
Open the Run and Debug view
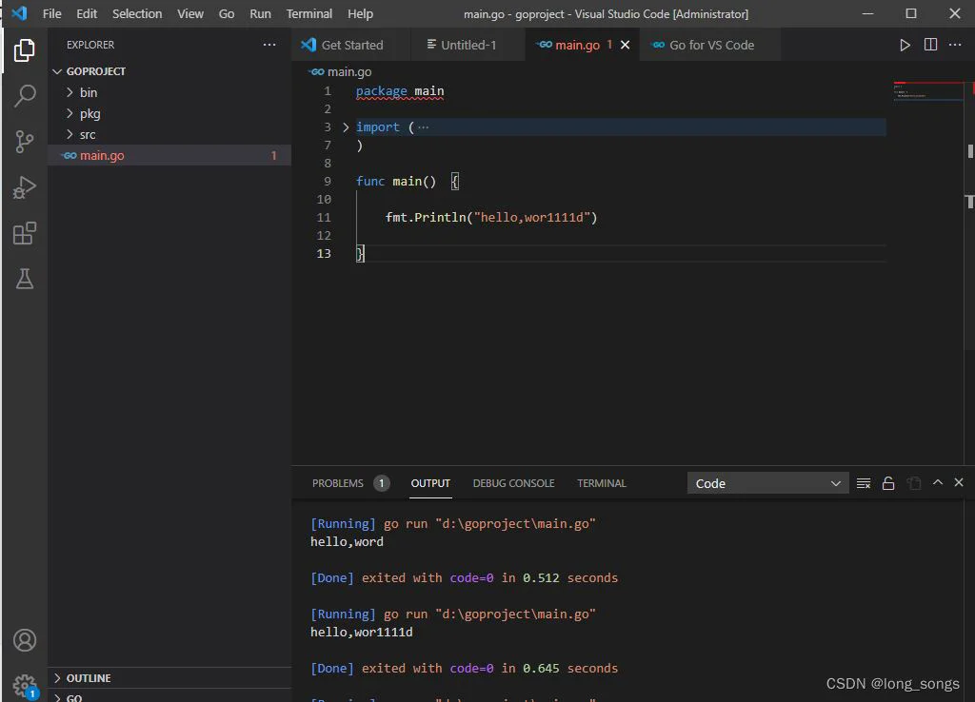click(24, 187)
